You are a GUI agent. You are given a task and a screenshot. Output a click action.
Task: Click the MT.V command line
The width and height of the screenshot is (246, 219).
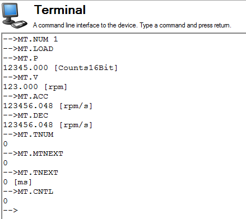tap(21, 77)
